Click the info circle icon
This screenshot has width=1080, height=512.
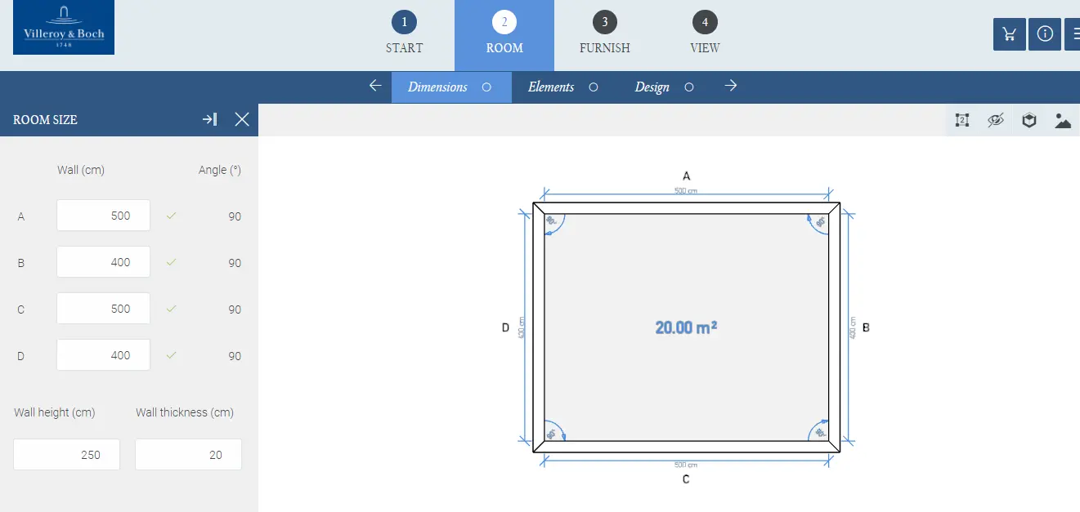pyautogui.click(x=1044, y=34)
